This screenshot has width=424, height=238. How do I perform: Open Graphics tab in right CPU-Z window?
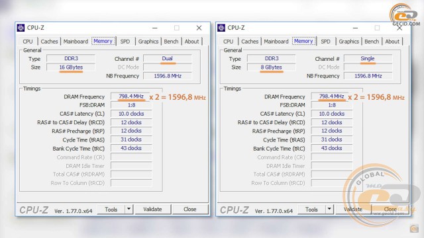pyautogui.click(x=349, y=42)
